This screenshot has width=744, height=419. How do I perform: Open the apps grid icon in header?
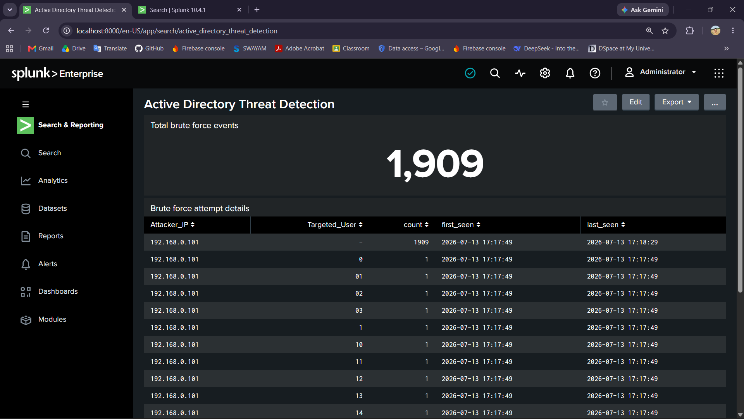pos(719,73)
